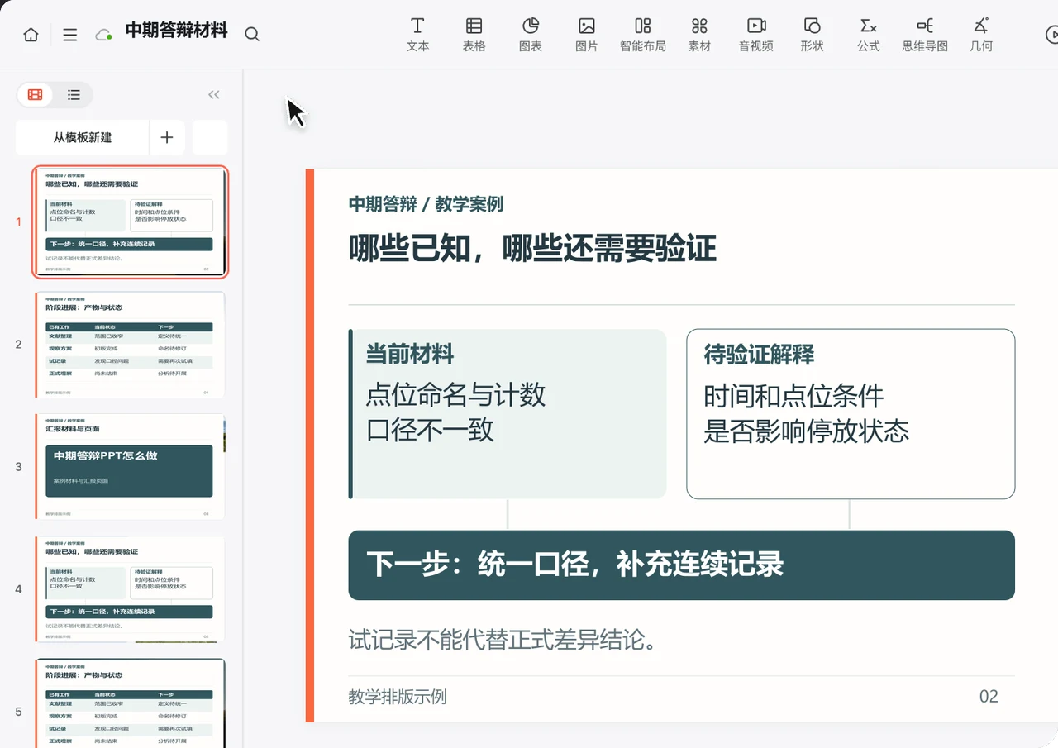Open the 几何 geometry tool
Screen dimensions: 1058x748
click(x=981, y=35)
